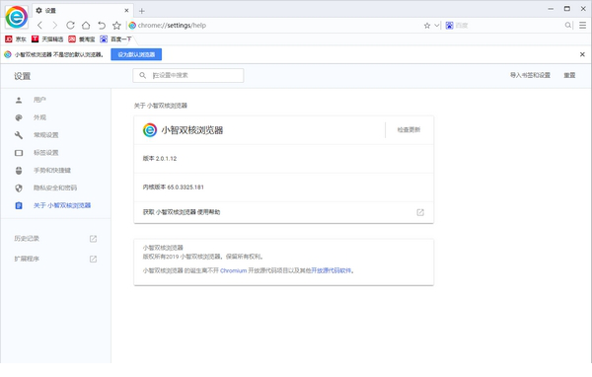This screenshot has width=592, height=377.
Task: Open the Chromium link
Action: coord(233,270)
